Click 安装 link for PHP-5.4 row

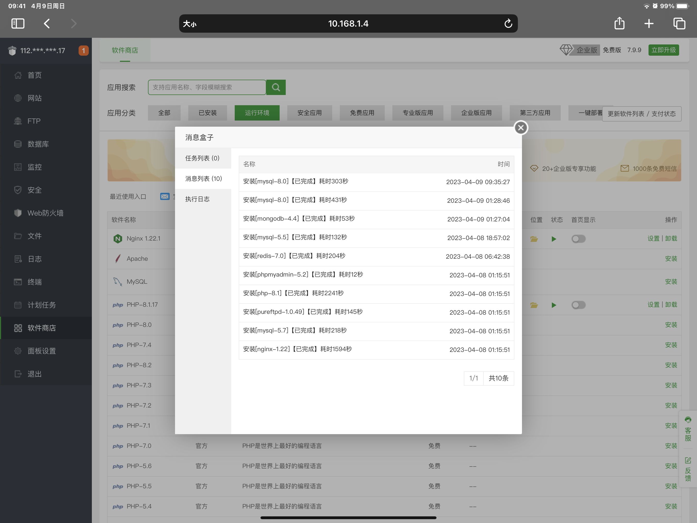tap(671, 506)
